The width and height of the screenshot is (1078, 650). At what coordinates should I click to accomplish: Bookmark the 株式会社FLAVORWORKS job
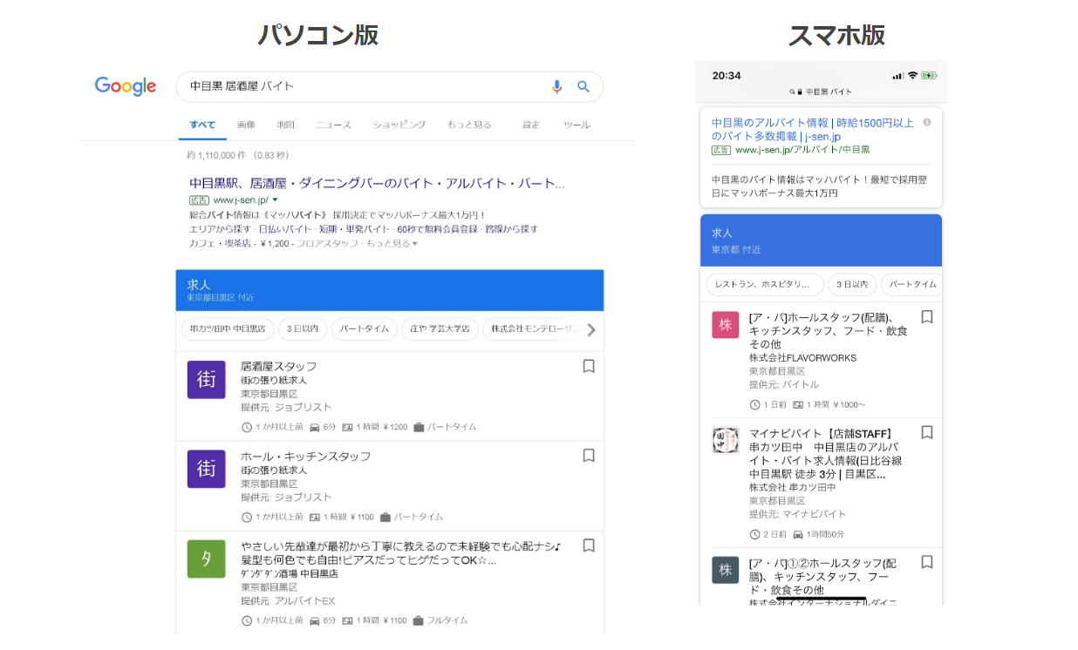[927, 317]
